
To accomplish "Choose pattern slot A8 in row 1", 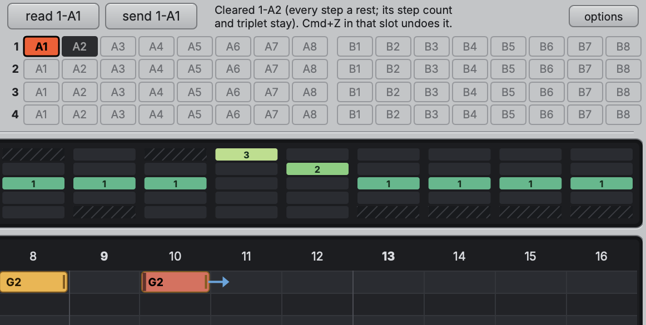I will pyautogui.click(x=310, y=47).
